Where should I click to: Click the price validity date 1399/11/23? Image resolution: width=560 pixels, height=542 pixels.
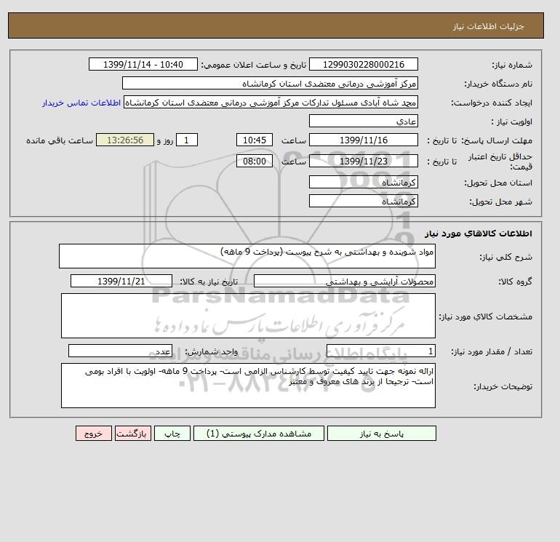click(x=363, y=161)
